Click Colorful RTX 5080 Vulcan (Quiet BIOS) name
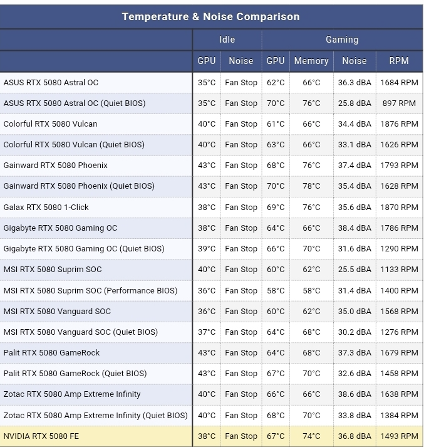The image size is (424, 447). [x=74, y=145]
